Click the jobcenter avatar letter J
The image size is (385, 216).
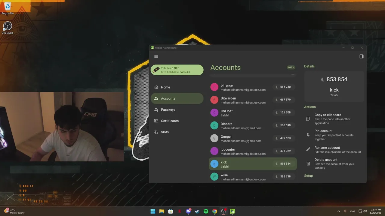point(214,151)
